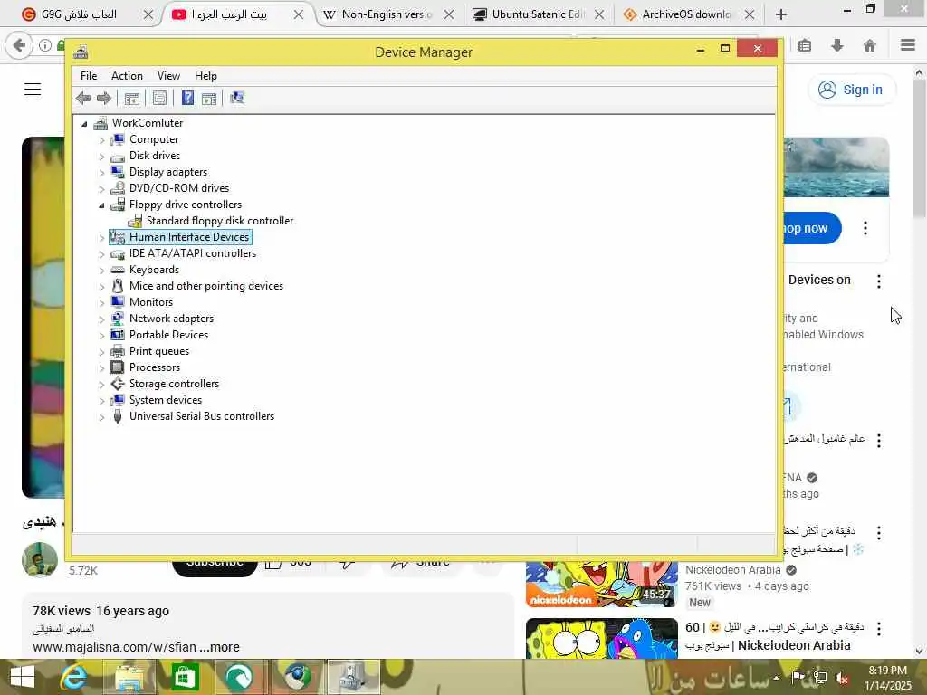Screen dimensions: 927x695
Task: Expand the DVD/CD-ROM drives category
Action: tap(101, 189)
